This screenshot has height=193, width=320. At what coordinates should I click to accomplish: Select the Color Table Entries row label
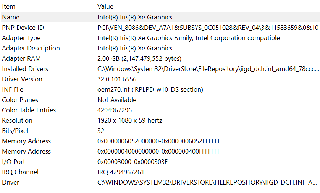pos(29,110)
